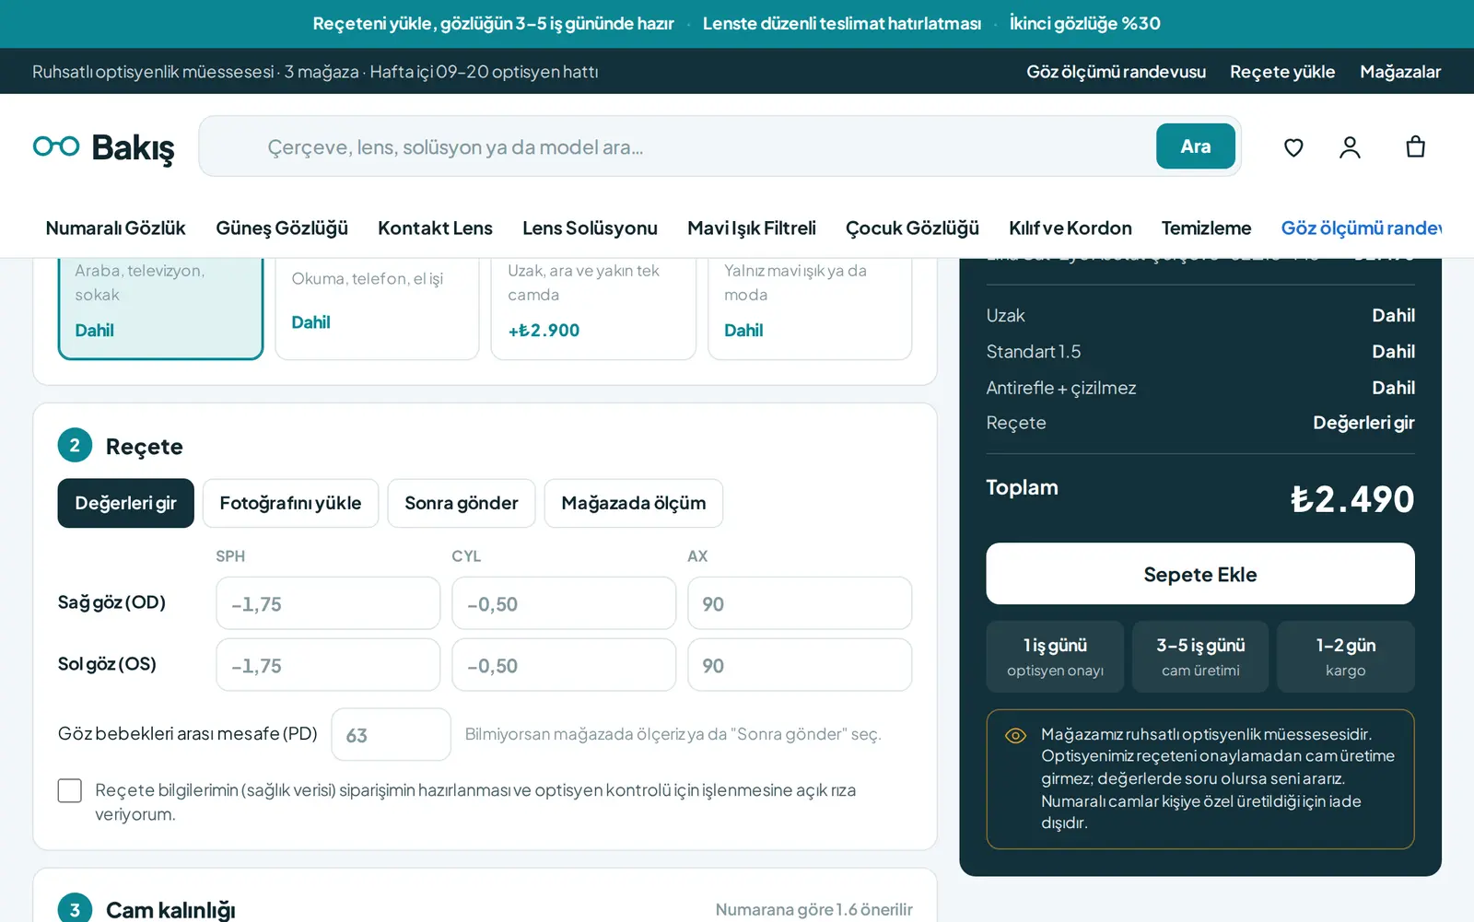The height and width of the screenshot is (922, 1474).
Task: Open Güneş Gözlüğü category
Action: click(282, 228)
